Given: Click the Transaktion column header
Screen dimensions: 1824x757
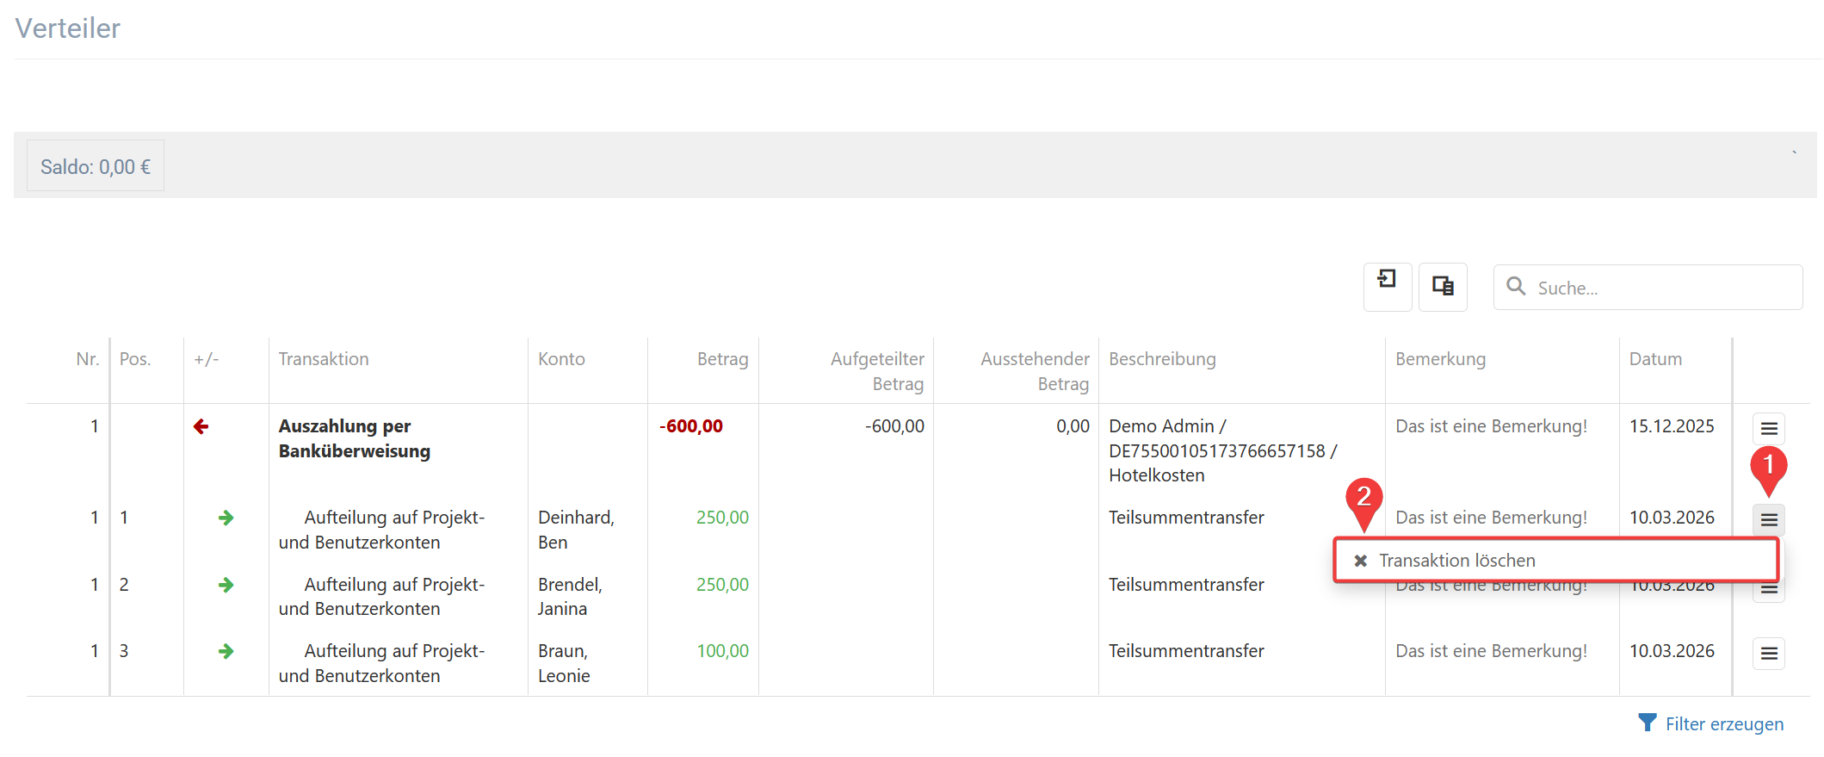Looking at the screenshot, I should (324, 359).
